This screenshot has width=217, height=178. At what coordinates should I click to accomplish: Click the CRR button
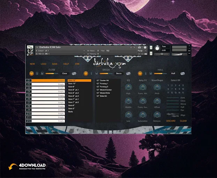[77, 64]
